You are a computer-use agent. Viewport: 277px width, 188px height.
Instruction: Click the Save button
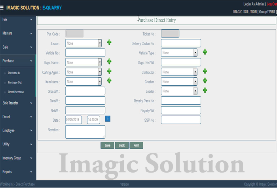(x=107, y=145)
